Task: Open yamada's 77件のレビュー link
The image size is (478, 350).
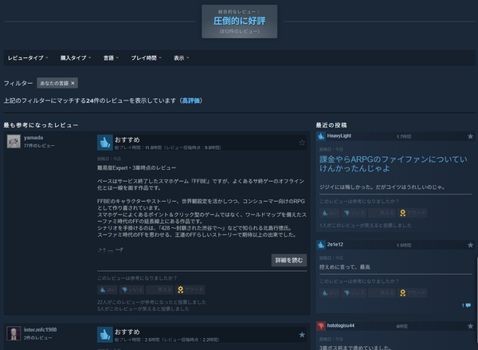Action: click(39, 146)
